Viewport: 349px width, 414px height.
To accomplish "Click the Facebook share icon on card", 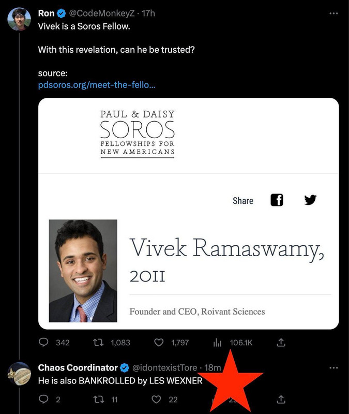I will (277, 200).
